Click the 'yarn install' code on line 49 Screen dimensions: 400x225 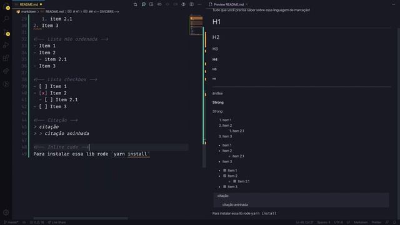point(130,154)
